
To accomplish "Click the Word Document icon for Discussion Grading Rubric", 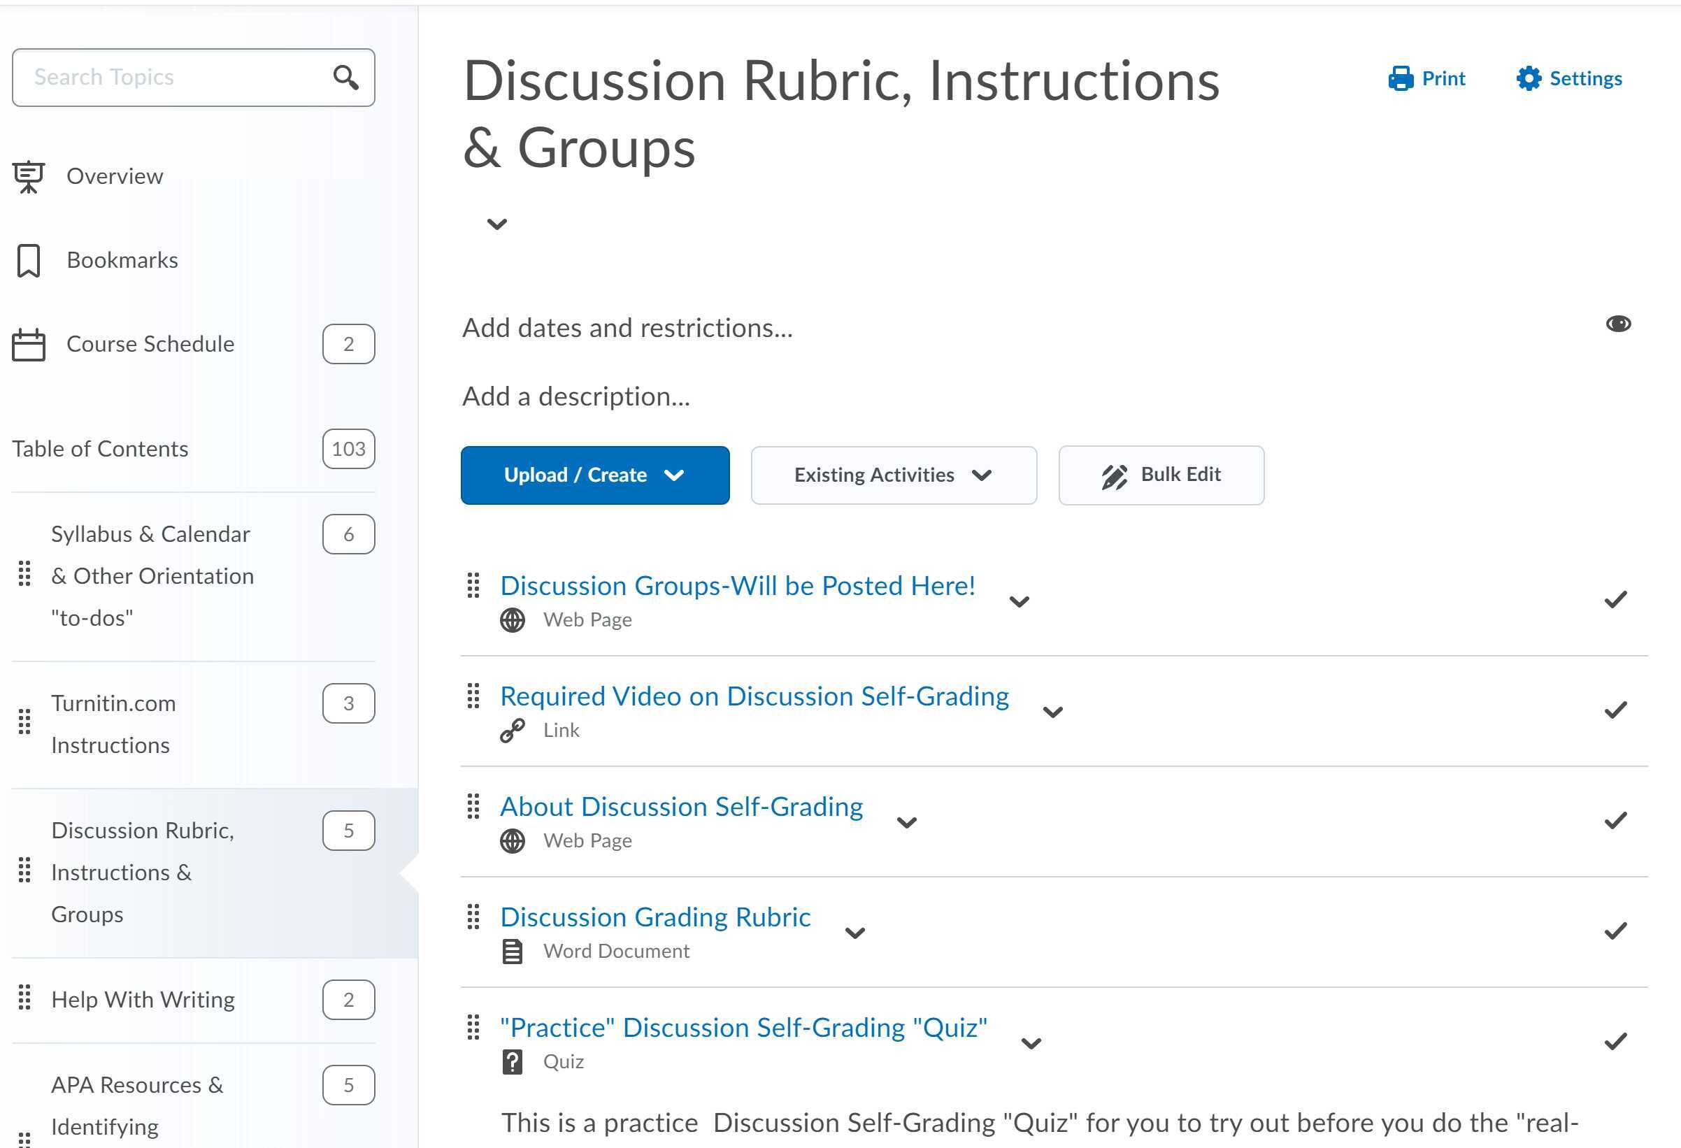I will tap(512, 952).
